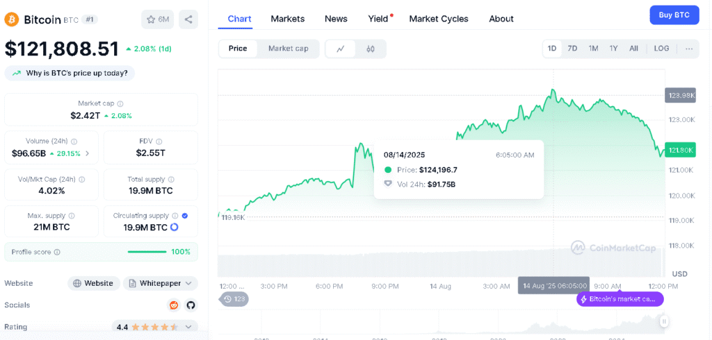Open the About tab
Image resolution: width=712 pixels, height=340 pixels.
coord(501,19)
